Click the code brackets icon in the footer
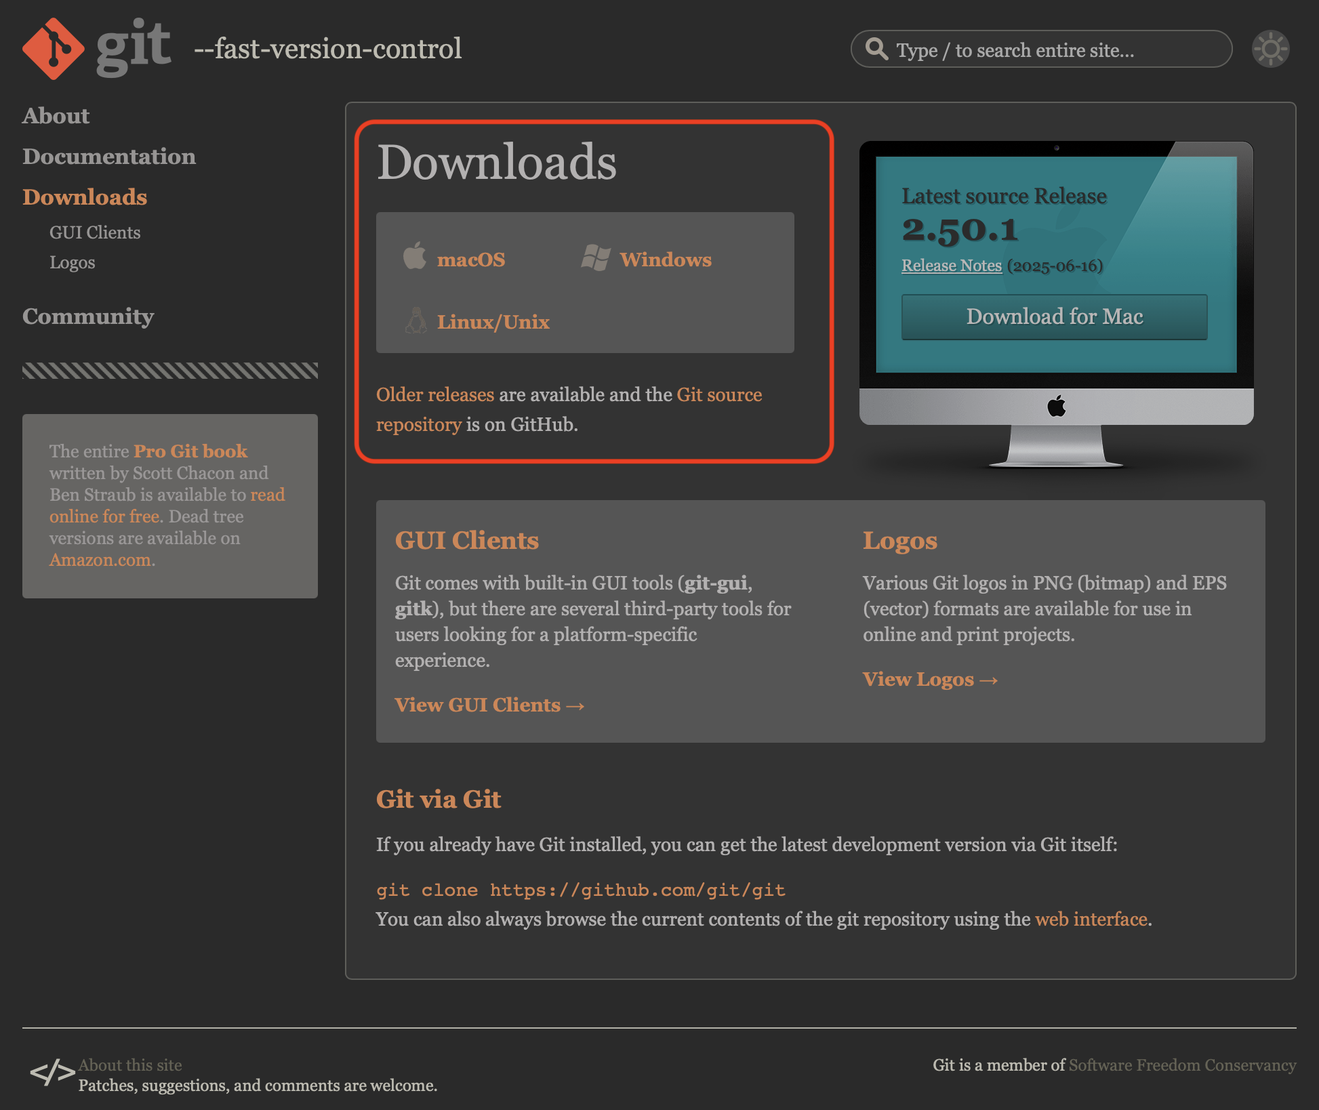The width and height of the screenshot is (1319, 1110). pos(52,1072)
